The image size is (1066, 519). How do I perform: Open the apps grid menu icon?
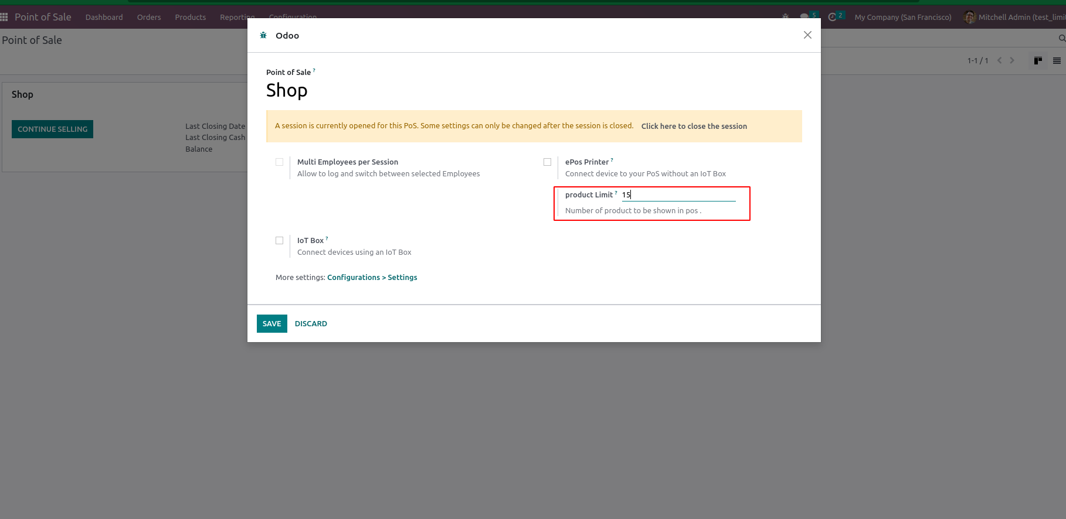[4, 17]
